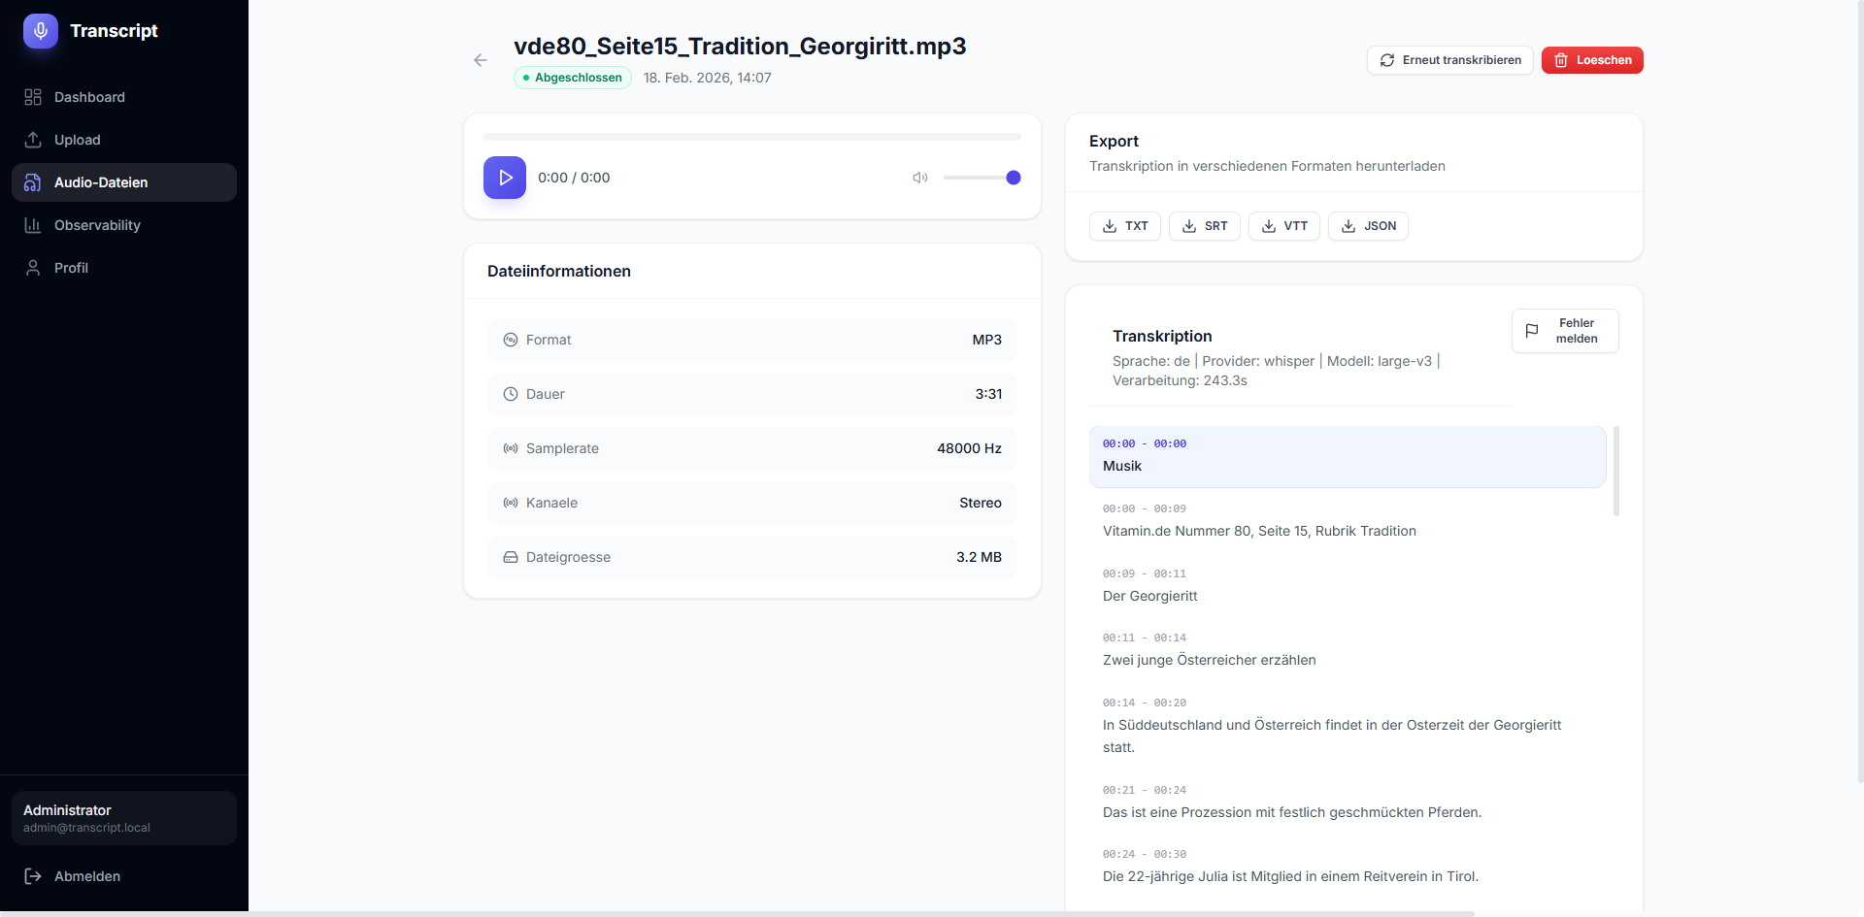Viewport: 1864px width, 917px height.
Task: Report an error with Fehler melden
Action: click(x=1564, y=331)
